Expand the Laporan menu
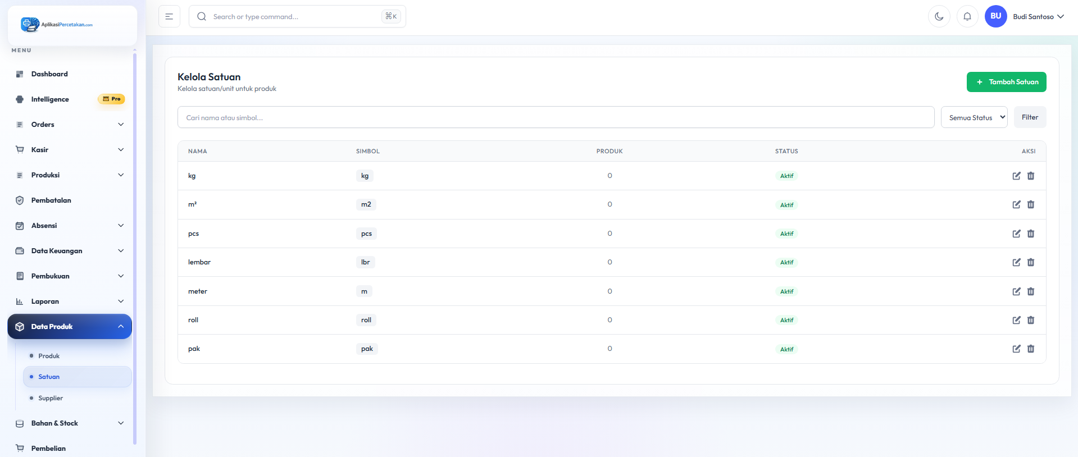Screen dimensions: 1078x457 click(x=70, y=301)
